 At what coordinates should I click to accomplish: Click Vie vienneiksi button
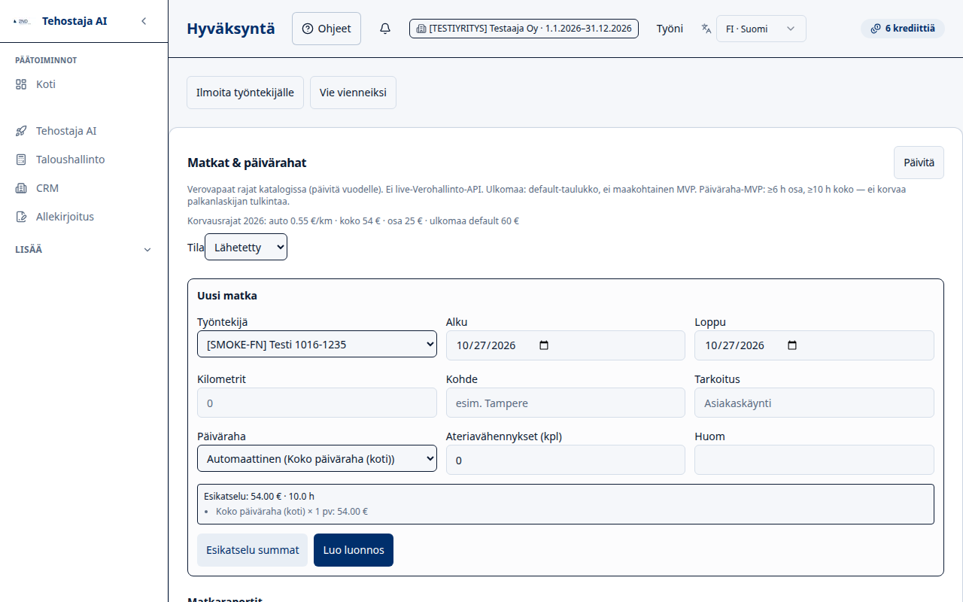(x=353, y=93)
